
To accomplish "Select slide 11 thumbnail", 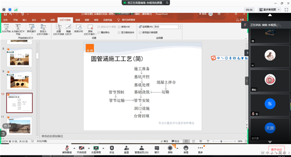I will (x=20, y=126).
